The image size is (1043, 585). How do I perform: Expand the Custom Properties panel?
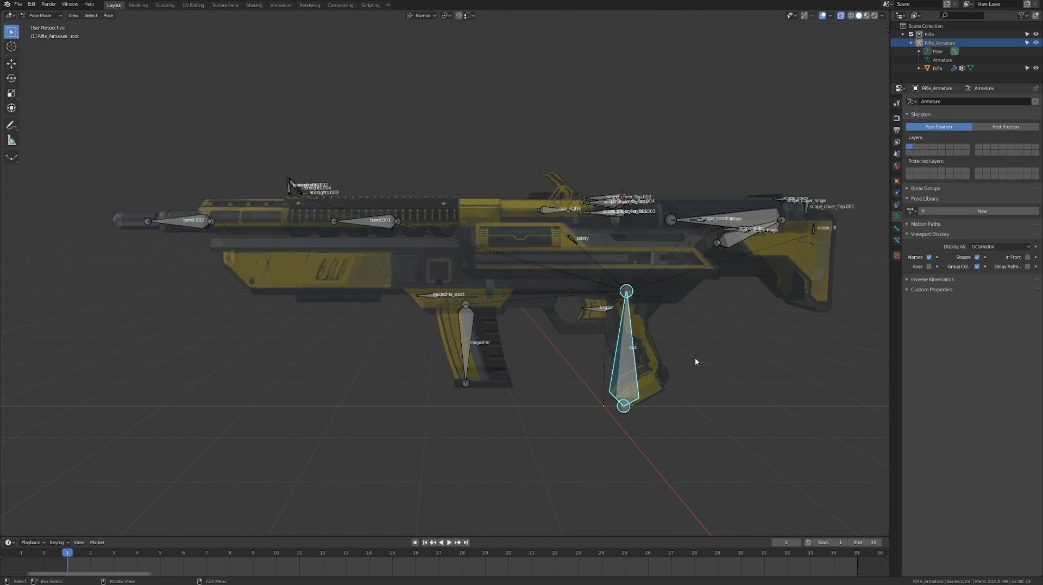coord(931,290)
